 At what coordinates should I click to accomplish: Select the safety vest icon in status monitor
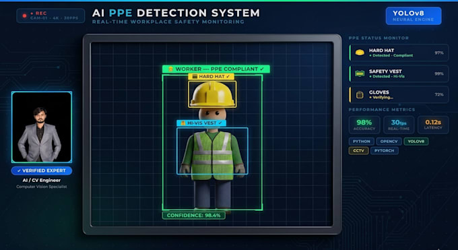pos(360,73)
